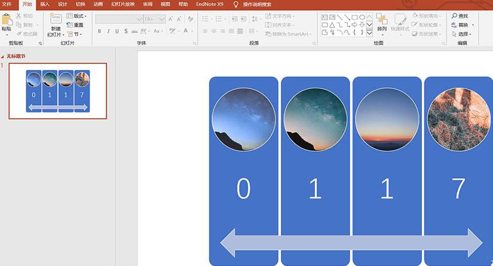Click the Font Color letter A
This screenshot has width=493, height=266.
tap(186, 31)
